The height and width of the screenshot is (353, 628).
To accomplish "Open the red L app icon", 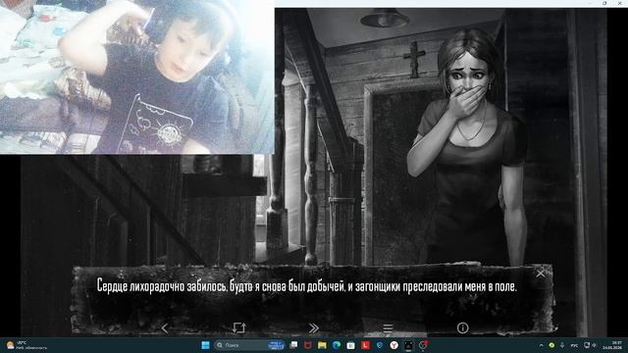I will (365, 345).
